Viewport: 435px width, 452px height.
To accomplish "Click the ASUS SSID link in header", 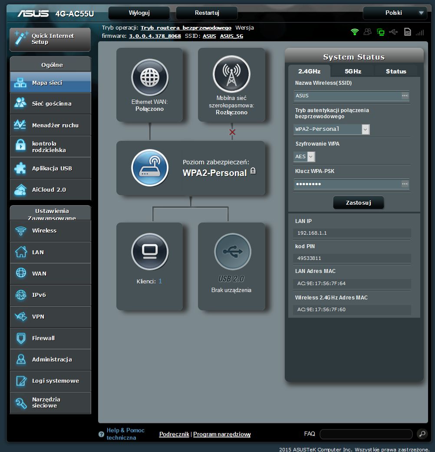I will 209,36.
